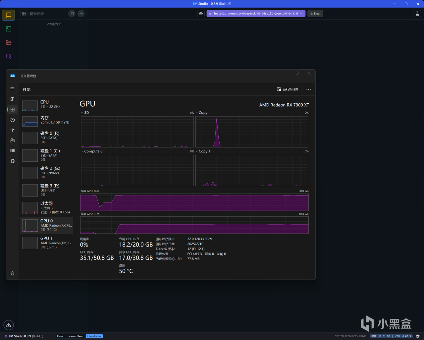Open the Compute 0 graph engine dropdown
This screenshot has width=424, height=340.
92,151
